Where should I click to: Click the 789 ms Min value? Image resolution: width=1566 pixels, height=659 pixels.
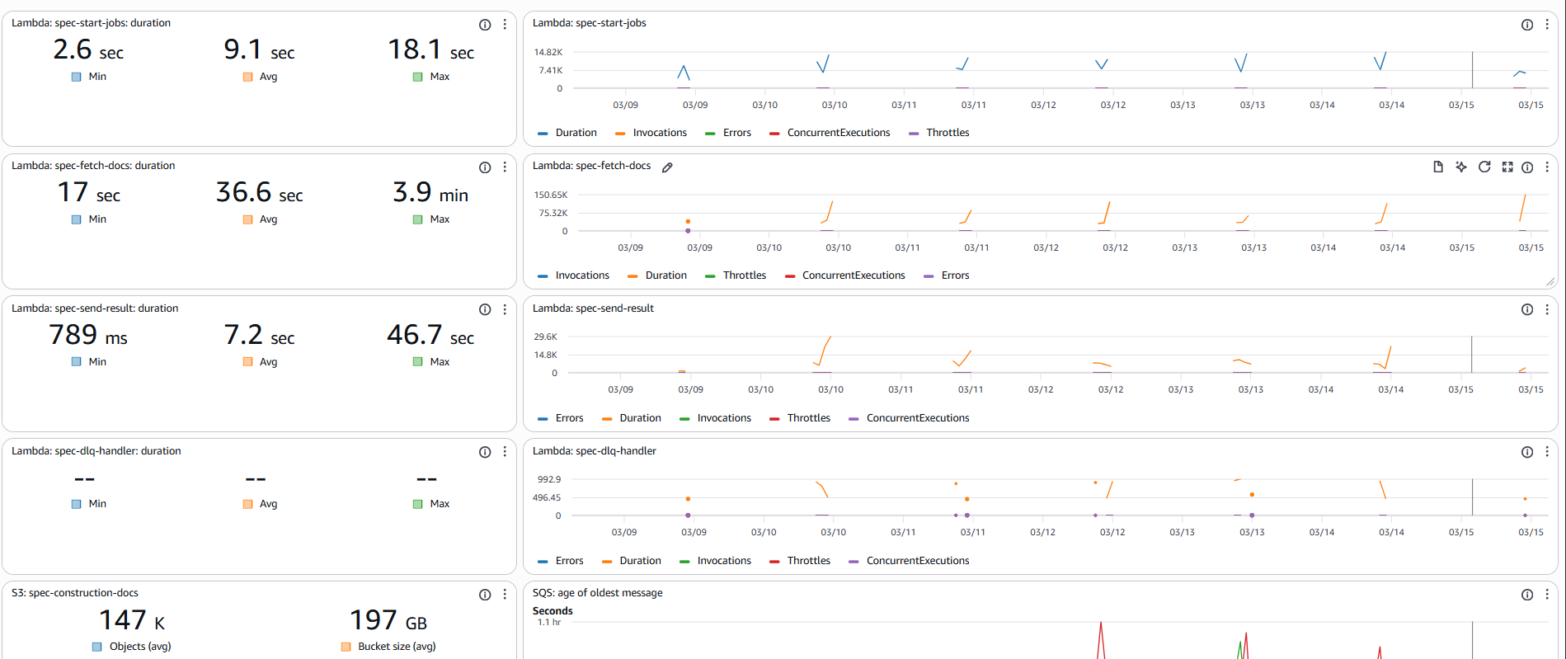(x=88, y=335)
